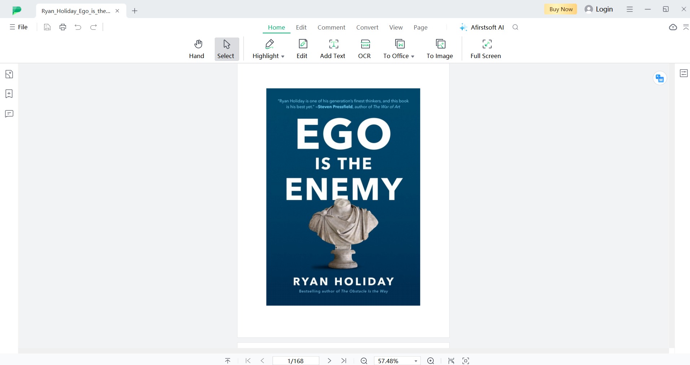Open Highlight options dropdown arrow

pos(283,57)
